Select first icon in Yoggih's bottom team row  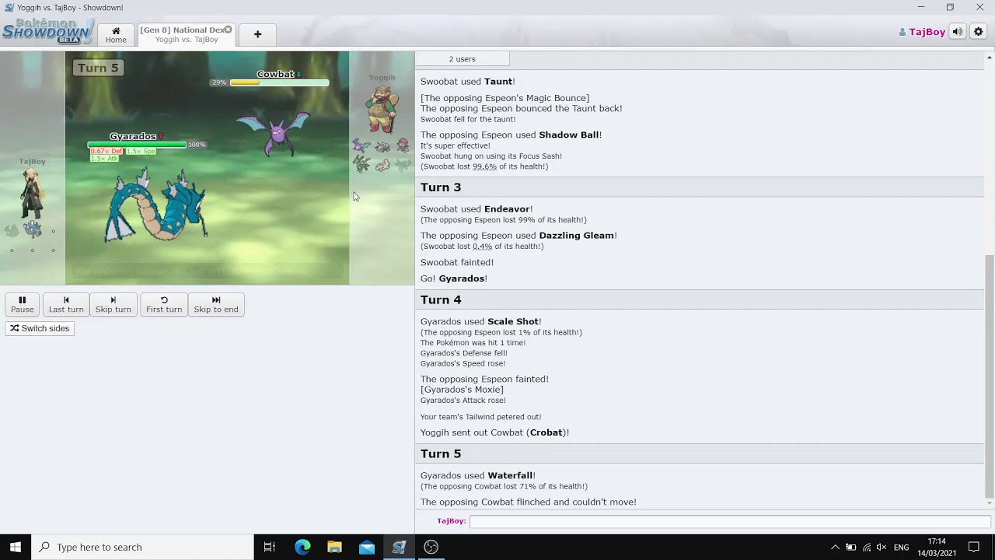(361, 164)
